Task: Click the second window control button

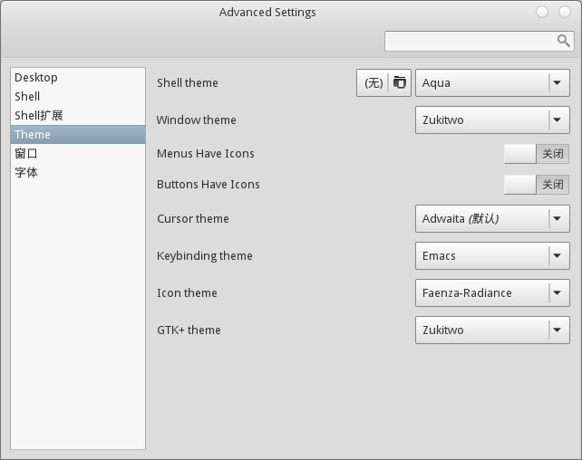Action: [565, 12]
